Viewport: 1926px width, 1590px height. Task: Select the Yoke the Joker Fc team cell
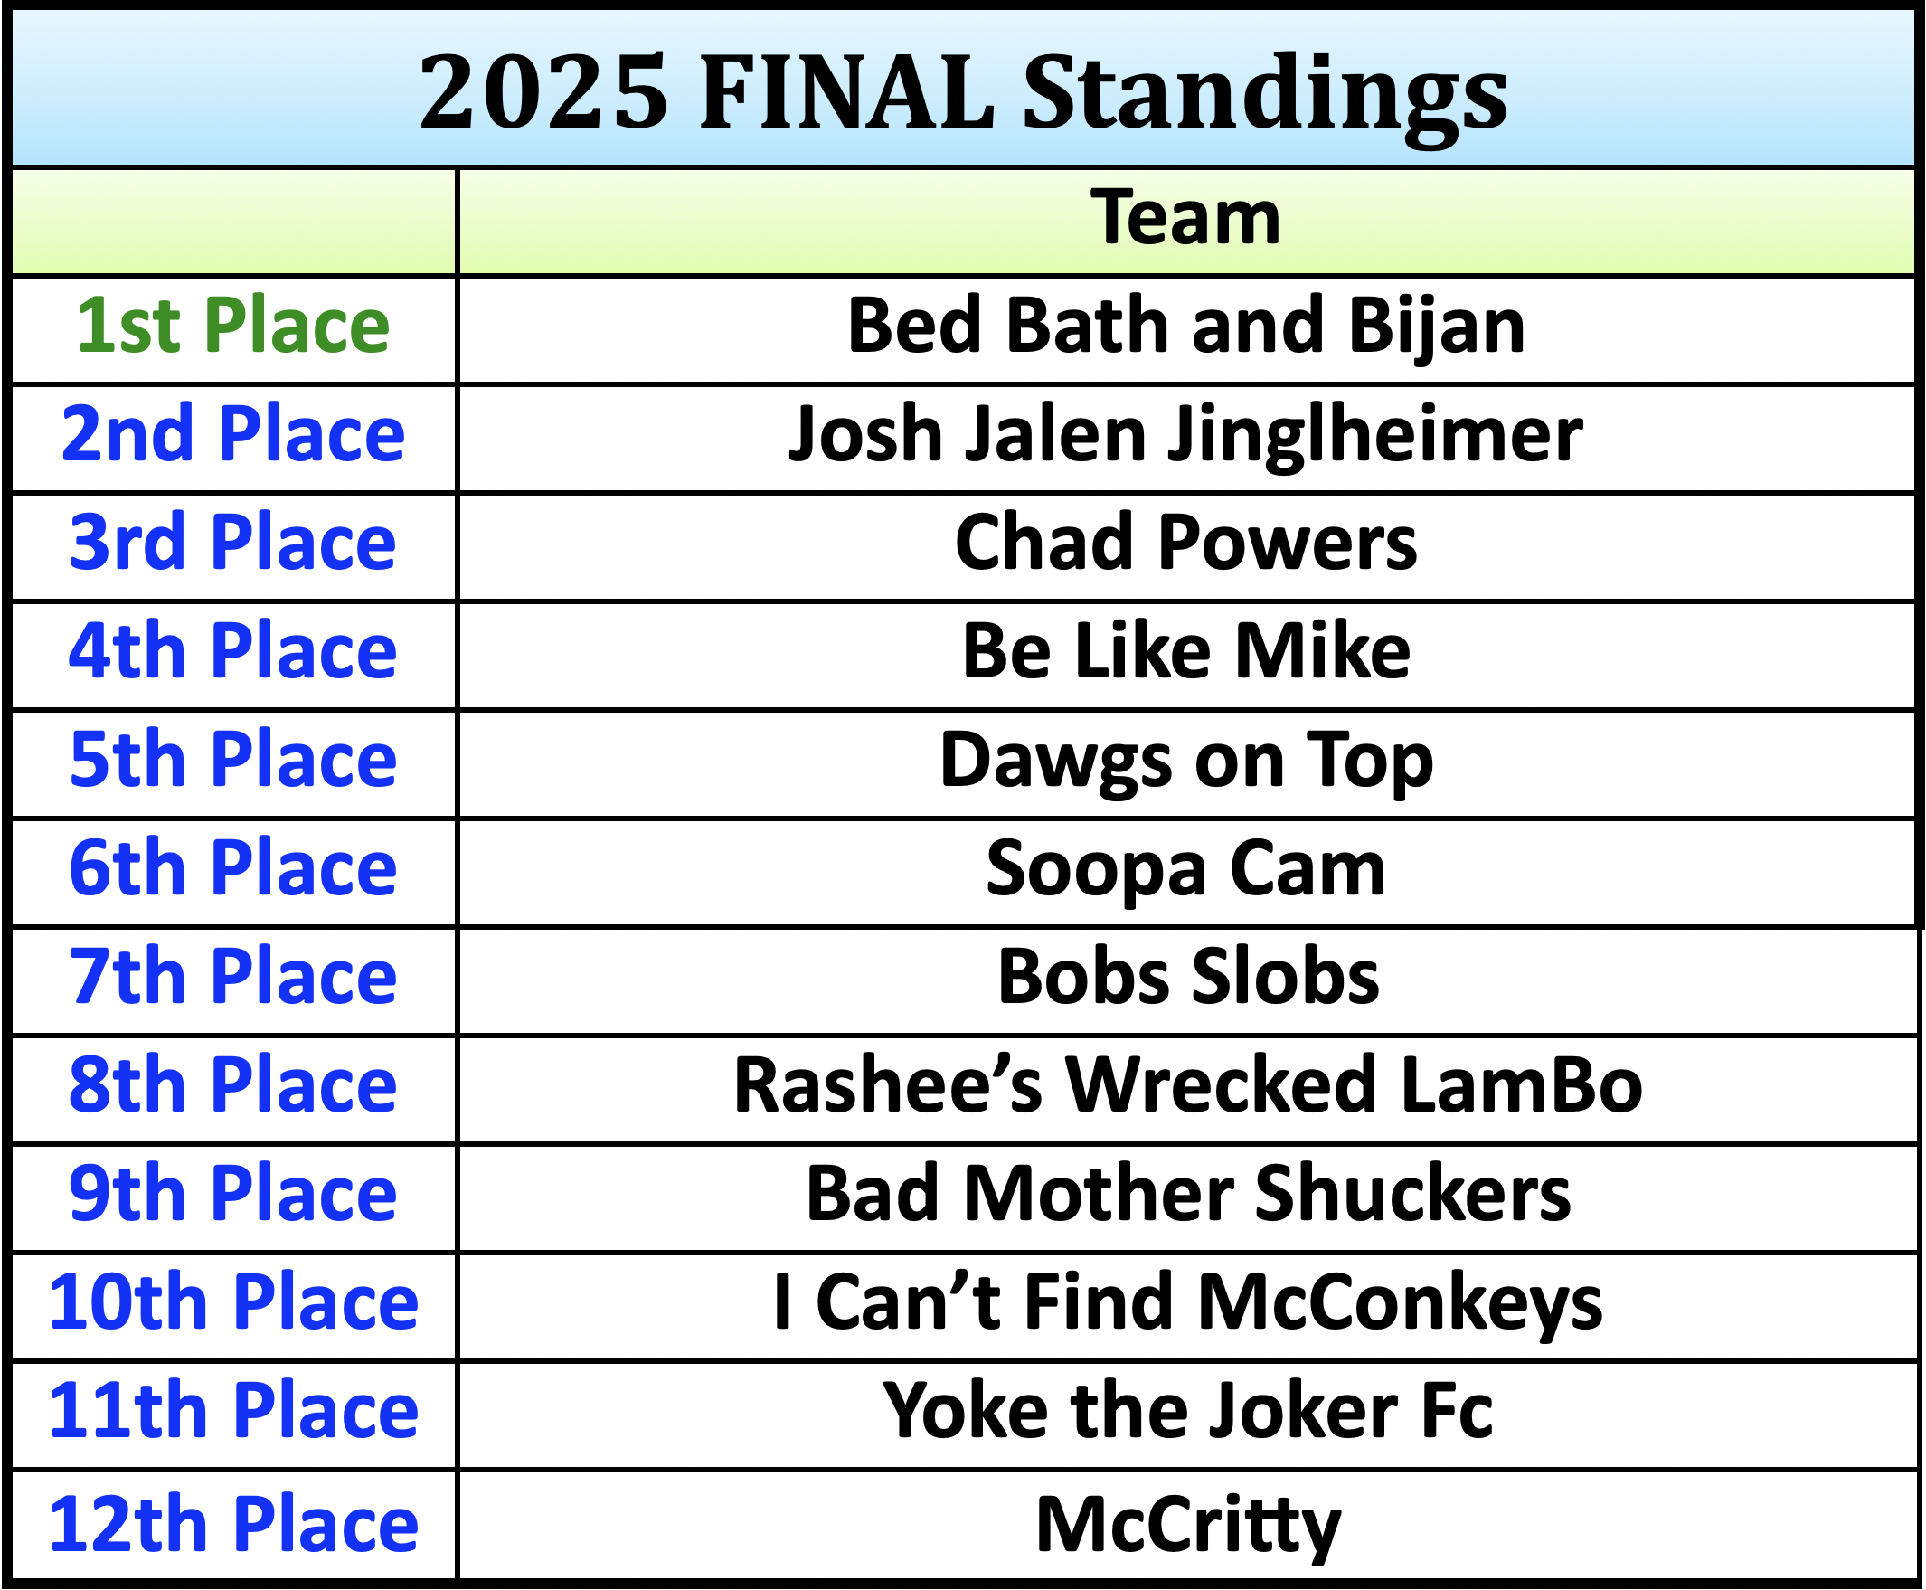[1187, 1411]
